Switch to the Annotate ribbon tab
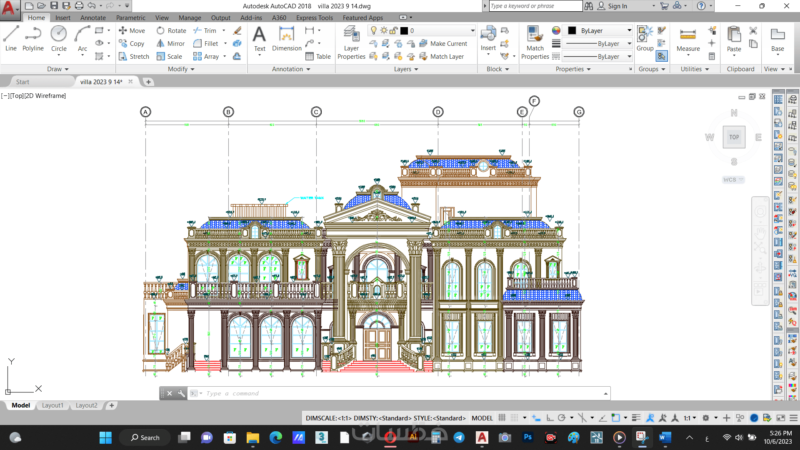800x450 pixels. (x=93, y=18)
